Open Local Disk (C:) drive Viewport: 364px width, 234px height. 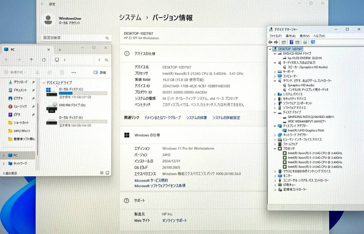(x=76, y=92)
